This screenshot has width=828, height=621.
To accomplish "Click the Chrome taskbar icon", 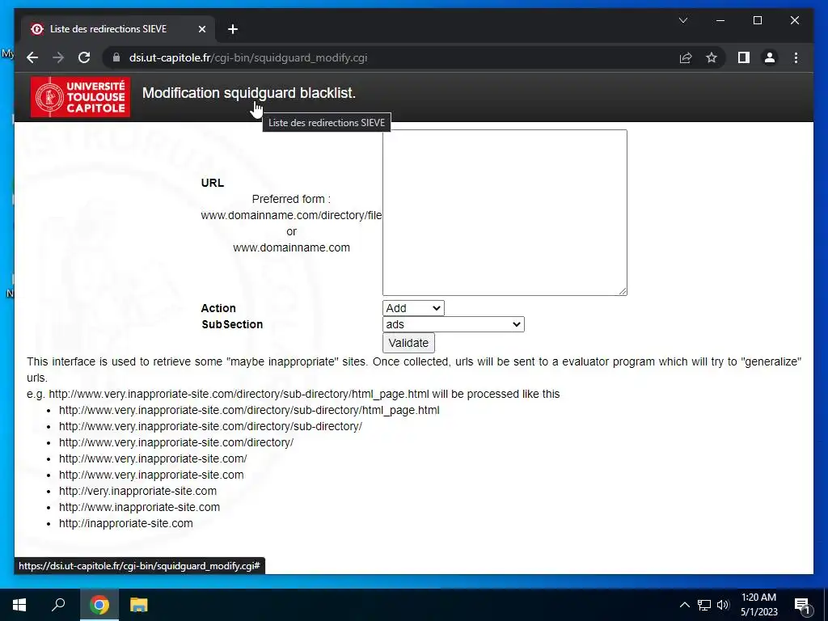I will point(99,605).
